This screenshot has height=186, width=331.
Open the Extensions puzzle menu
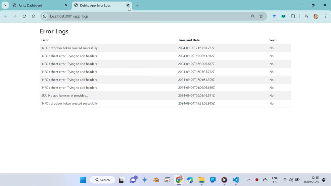point(293,16)
